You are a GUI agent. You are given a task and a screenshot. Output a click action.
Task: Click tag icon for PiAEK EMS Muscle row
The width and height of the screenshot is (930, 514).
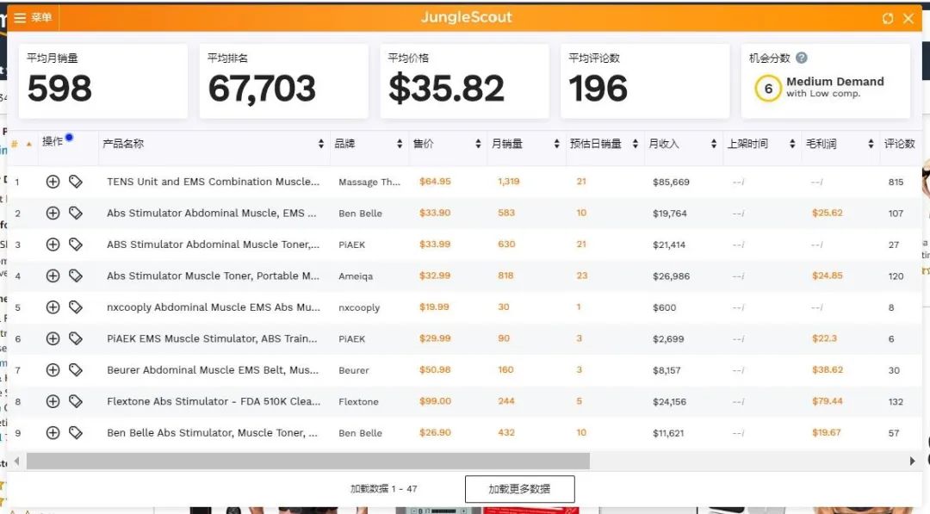point(75,338)
